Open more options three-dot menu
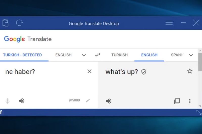The image size is (202, 134). pos(190,101)
